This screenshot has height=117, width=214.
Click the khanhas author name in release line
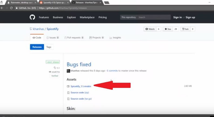point(75,71)
